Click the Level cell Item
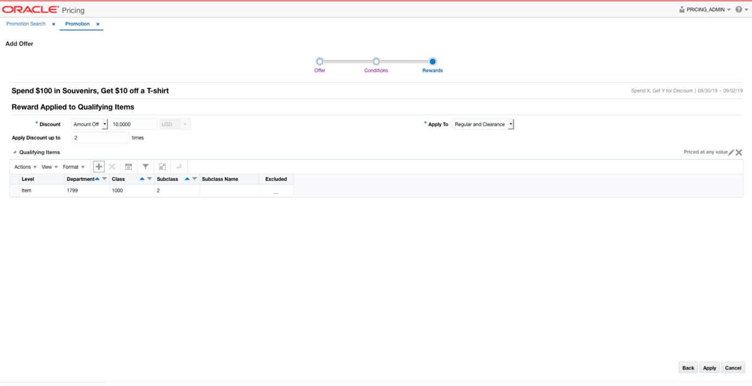Image resolution: width=752 pixels, height=386 pixels. tap(42, 191)
